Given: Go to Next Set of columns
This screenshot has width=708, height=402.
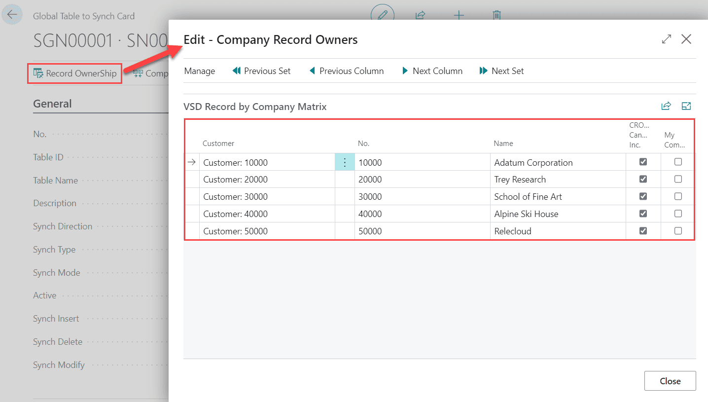Looking at the screenshot, I should point(501,71).
